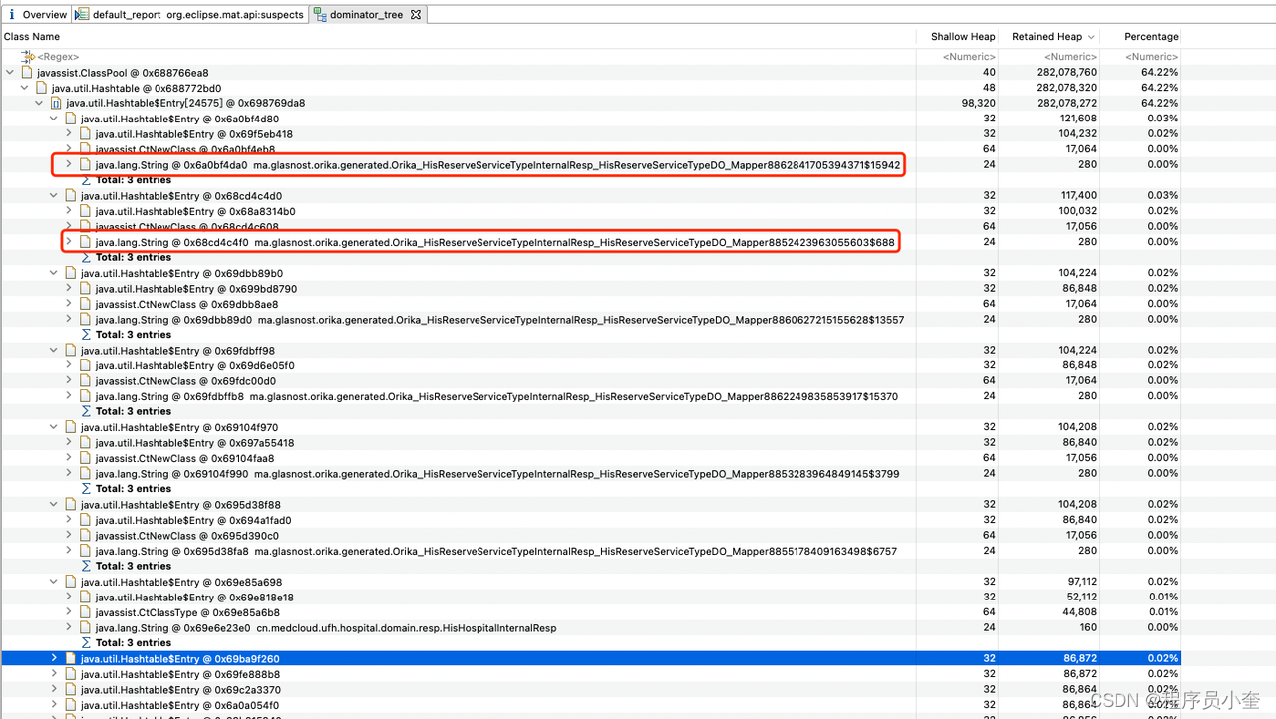Click icon of Hashtable$Entry @ 0x6a0a054f0

(x=70, y=705)
